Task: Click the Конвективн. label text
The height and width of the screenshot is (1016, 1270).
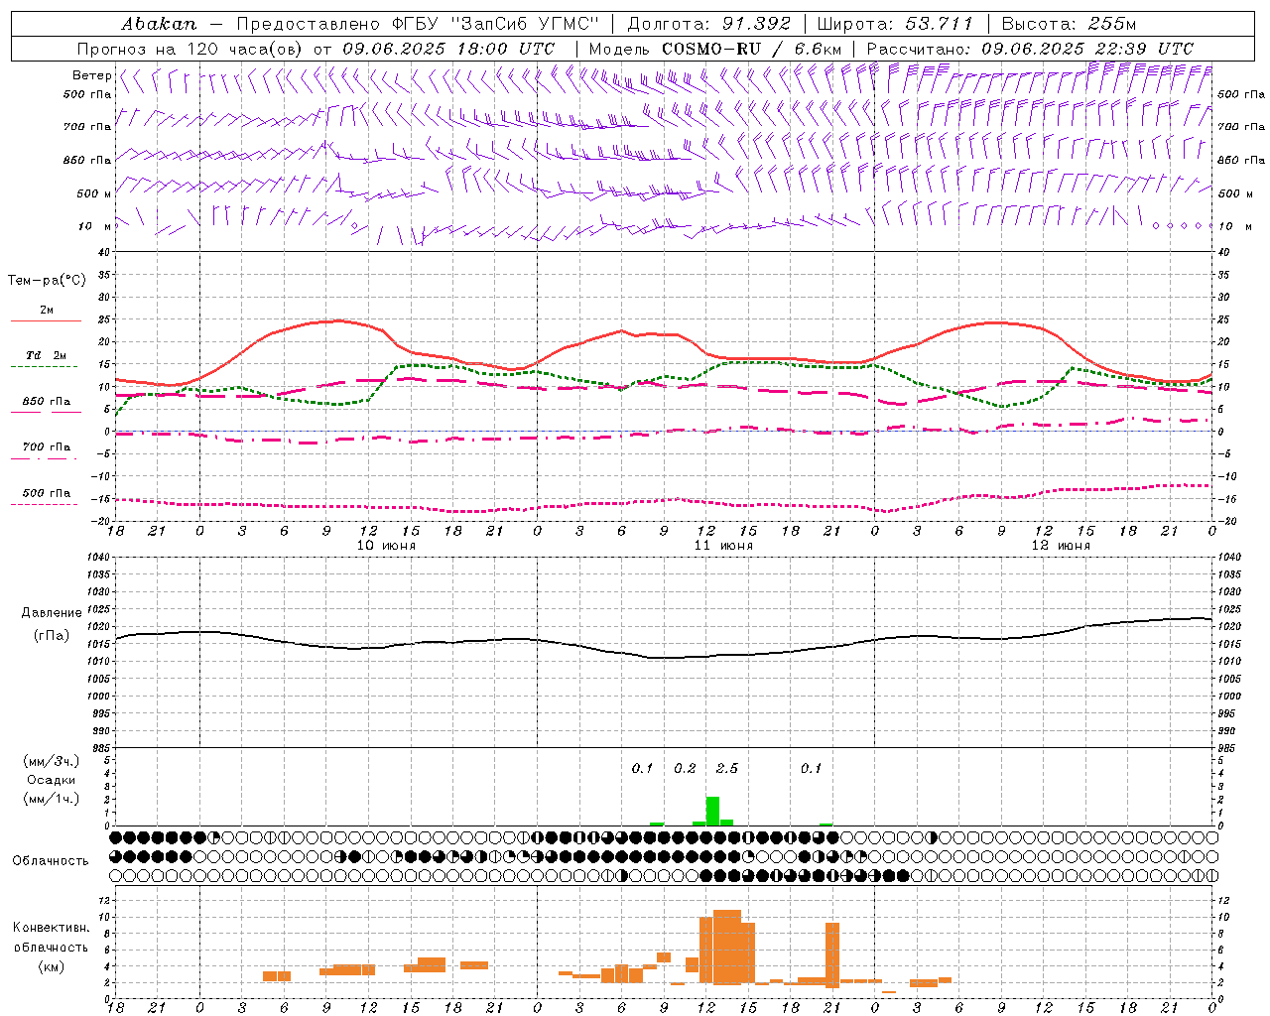Action: point(52,928)
